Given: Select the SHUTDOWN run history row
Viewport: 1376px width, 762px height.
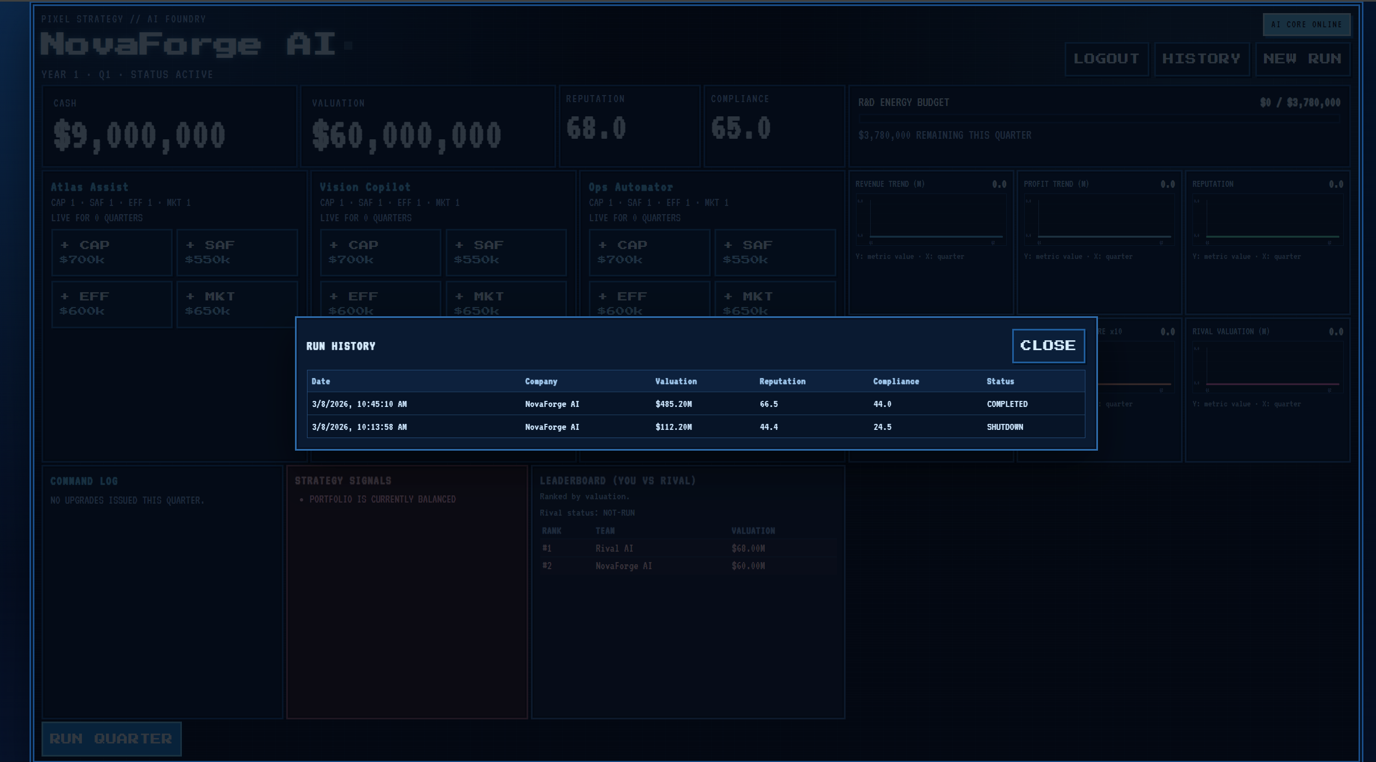Looking at the screenshot, I should [695, 427].
